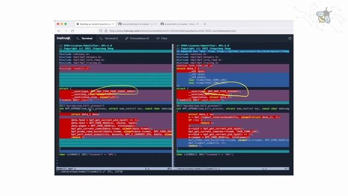Click the right pane 'oomkill.c' vim status line
Screen dimensions: 348x196
pos(231,169)
